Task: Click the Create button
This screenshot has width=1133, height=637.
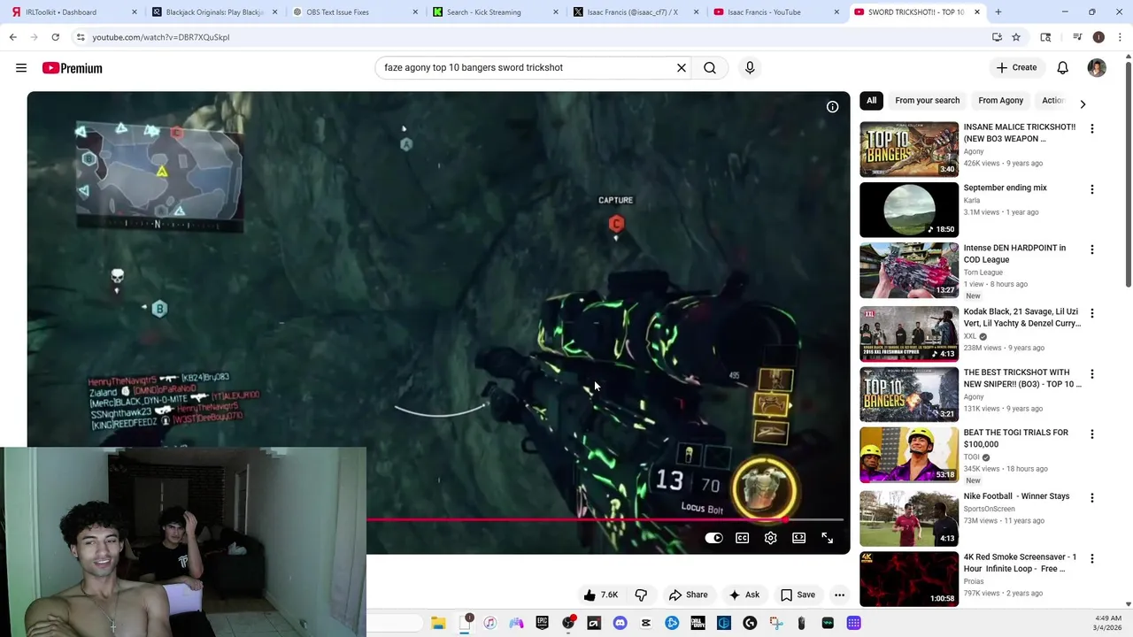Action: (1016, 67)
